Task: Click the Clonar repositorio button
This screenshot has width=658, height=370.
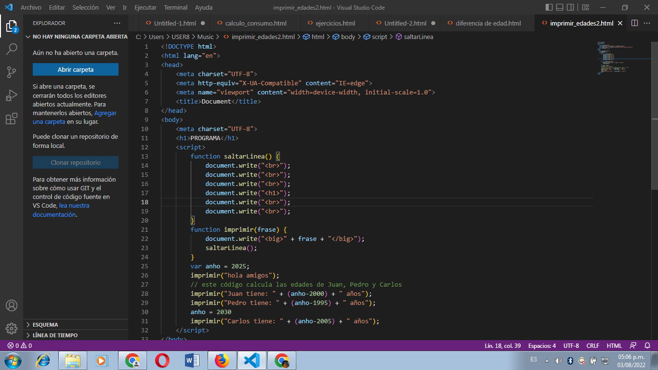Action: coord(76,162)
